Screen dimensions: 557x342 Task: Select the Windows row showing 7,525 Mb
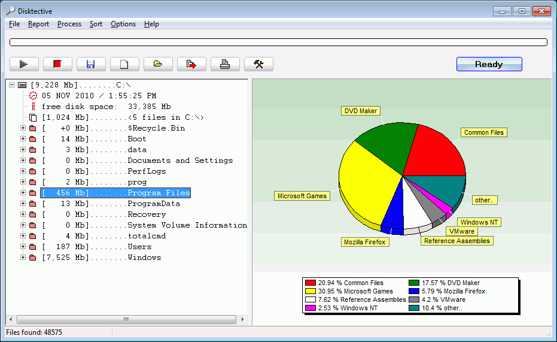(x=102, y=258)
